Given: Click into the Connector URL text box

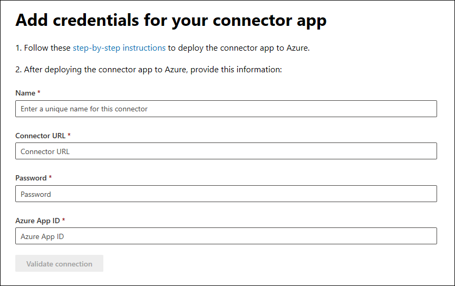Looking at the screenshot, I should pyautogui.click(x=226, y=151).
